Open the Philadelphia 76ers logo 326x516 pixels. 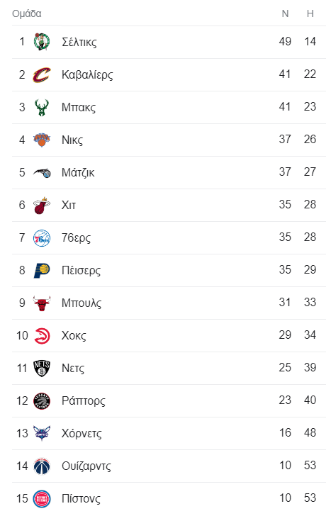pos(42,238)
